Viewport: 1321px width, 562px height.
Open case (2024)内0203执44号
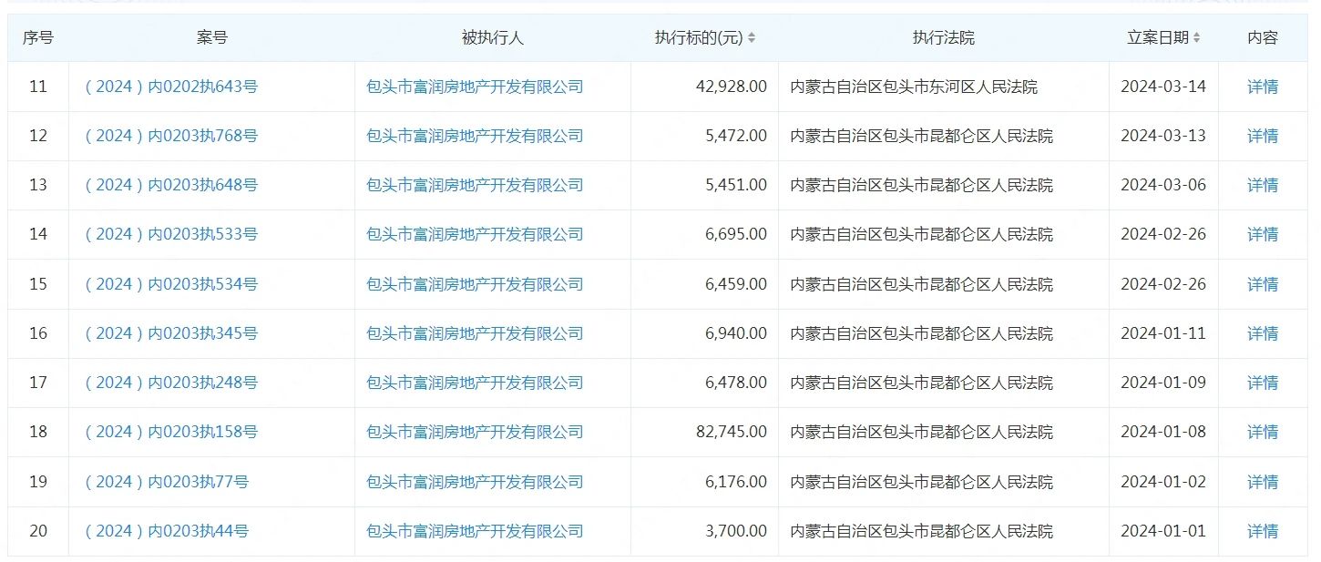[166, 531]
